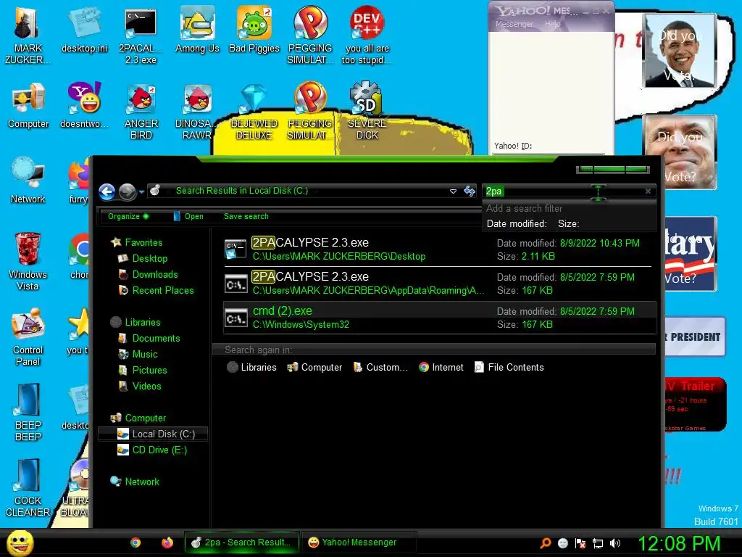Open ANGER BIRD desktop shortcut
Image resolution: width=742 pixels, height=557 pixels.
141,112
